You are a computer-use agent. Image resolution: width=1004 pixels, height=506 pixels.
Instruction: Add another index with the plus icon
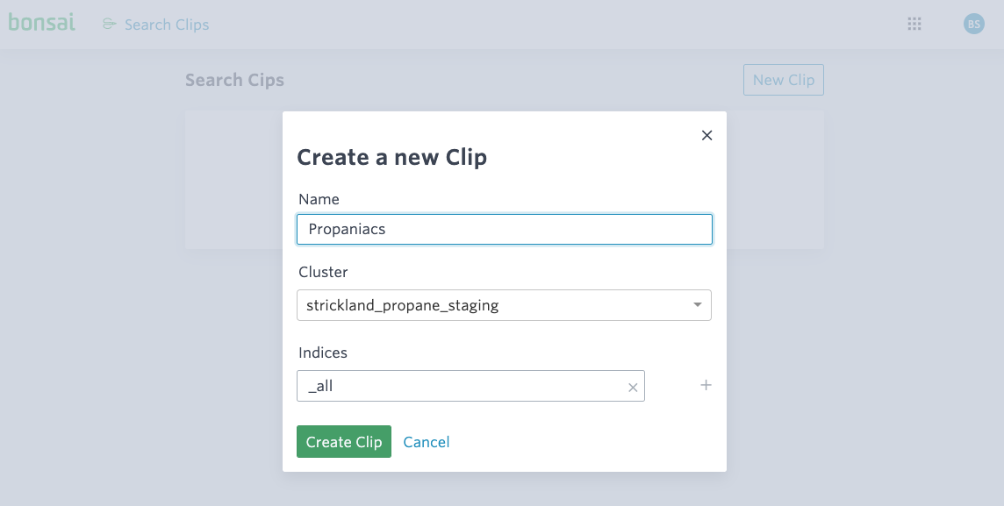point(706,385)
